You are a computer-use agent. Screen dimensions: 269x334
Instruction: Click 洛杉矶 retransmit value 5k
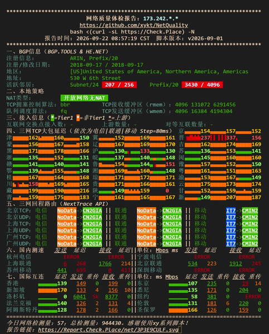pos(95,297)
